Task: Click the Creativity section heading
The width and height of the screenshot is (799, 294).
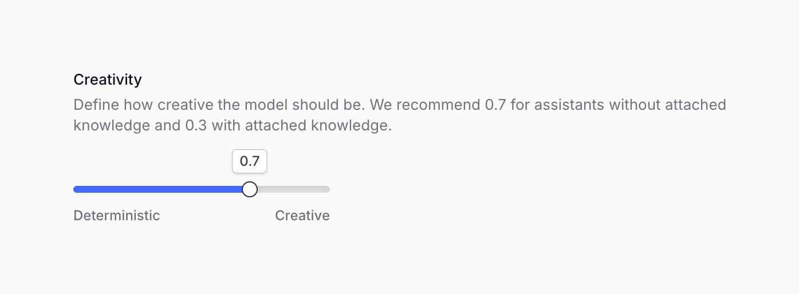Action: [108, 80]
